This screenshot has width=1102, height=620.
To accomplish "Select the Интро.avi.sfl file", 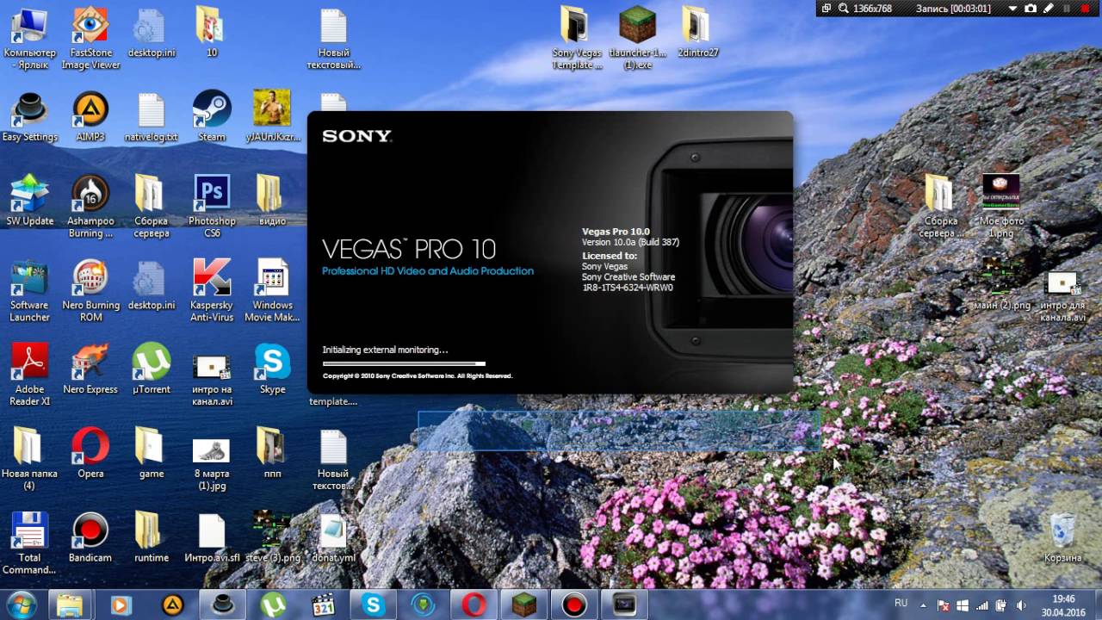I will coord(212,538).
